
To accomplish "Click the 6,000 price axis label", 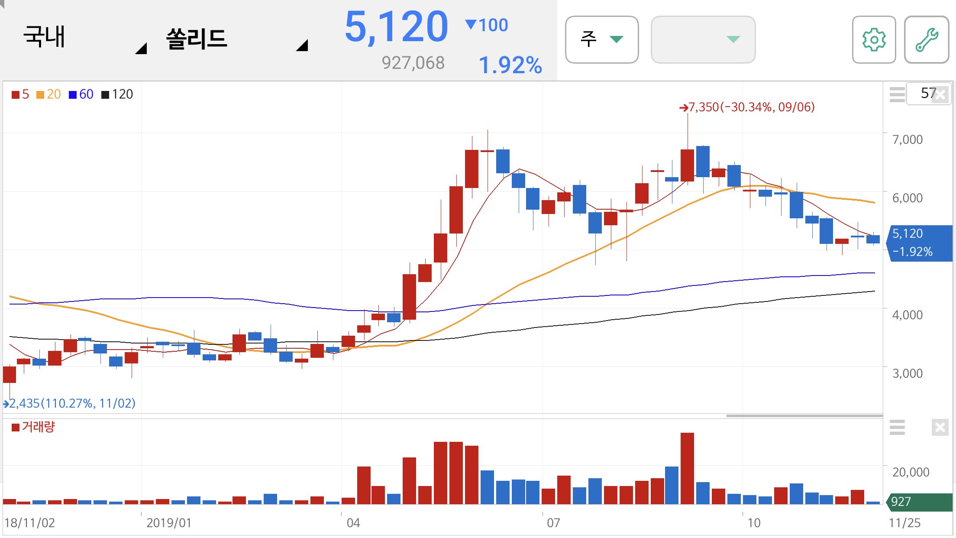I will (907, 198).
